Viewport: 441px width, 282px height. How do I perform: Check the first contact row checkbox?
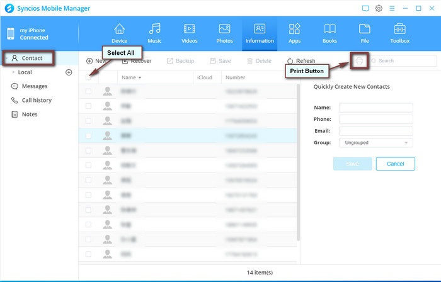point(88,91)
